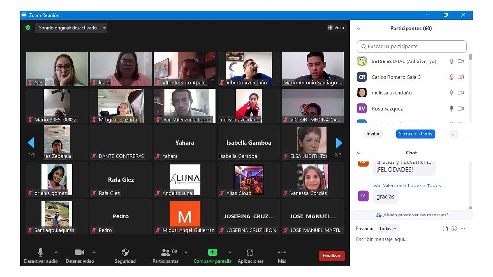
Task: Open the Participantes icon in toolbar
Action: [x=166, y=252]
